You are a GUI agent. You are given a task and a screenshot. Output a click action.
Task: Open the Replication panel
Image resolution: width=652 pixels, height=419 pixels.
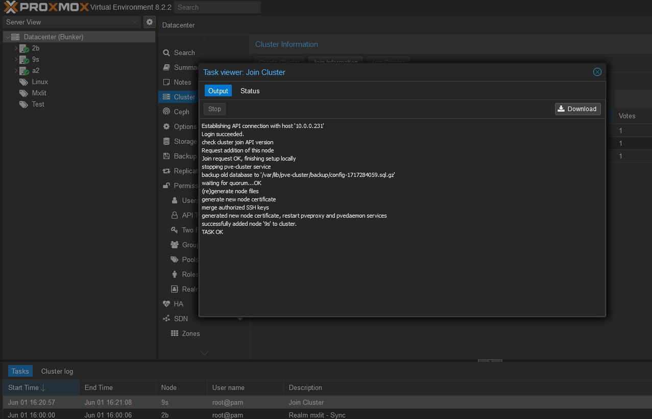pyautogui.click(x=183, y=171)
